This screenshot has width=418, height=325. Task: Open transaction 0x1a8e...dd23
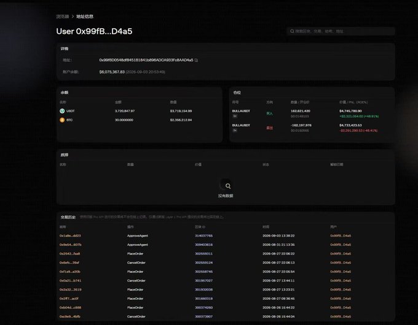pos(70,235)
